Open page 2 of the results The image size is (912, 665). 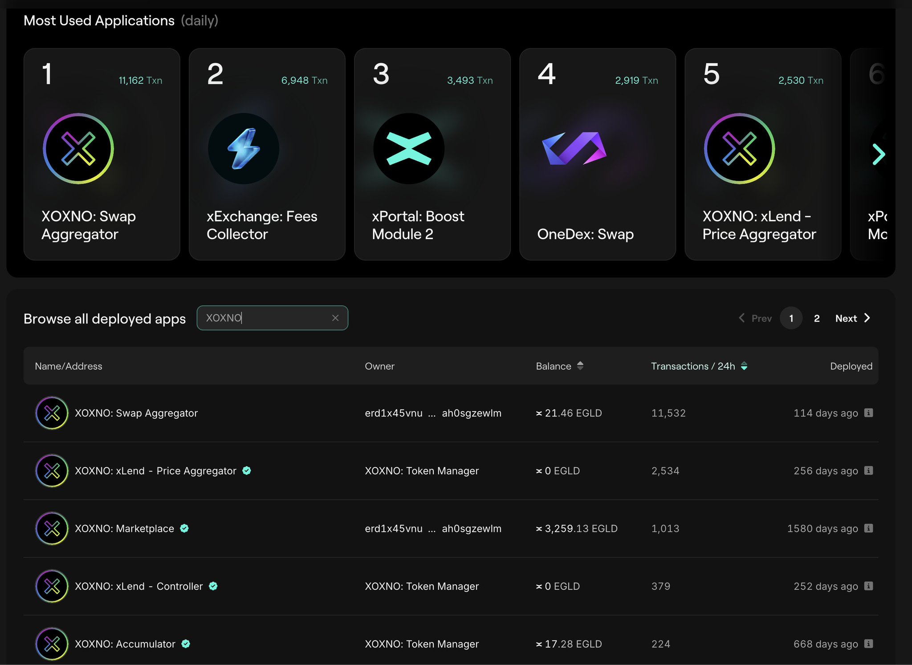coord(817,318)
